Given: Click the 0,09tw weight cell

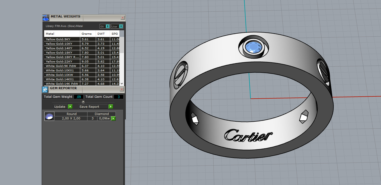Looking at the screenshot, I should [x=104, y=118].
